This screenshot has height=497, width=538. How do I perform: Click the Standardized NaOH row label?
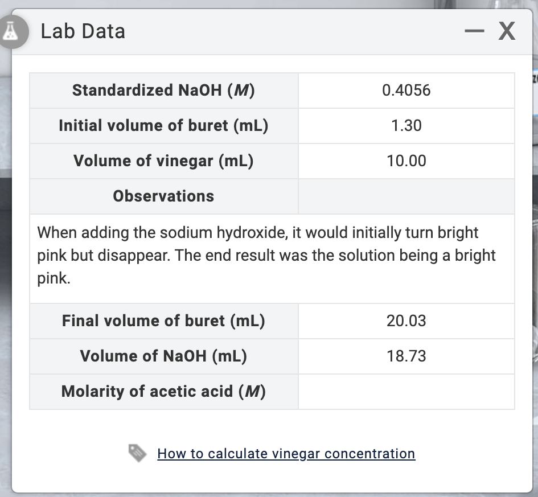point(163,90)
